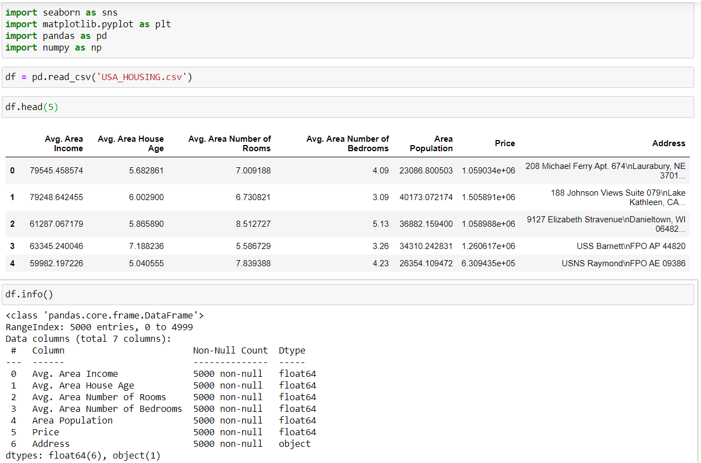The image size is (701, 463).
Task: Click rooms value 7.009188
Action: coord(253,171)
